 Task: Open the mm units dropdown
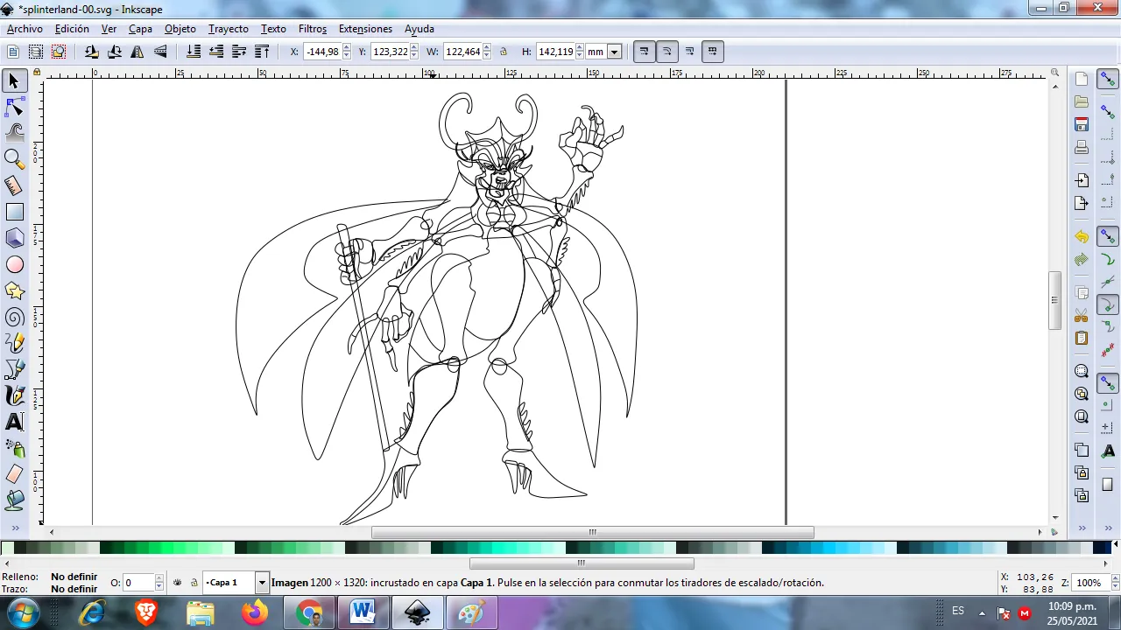tap(614, 52)
